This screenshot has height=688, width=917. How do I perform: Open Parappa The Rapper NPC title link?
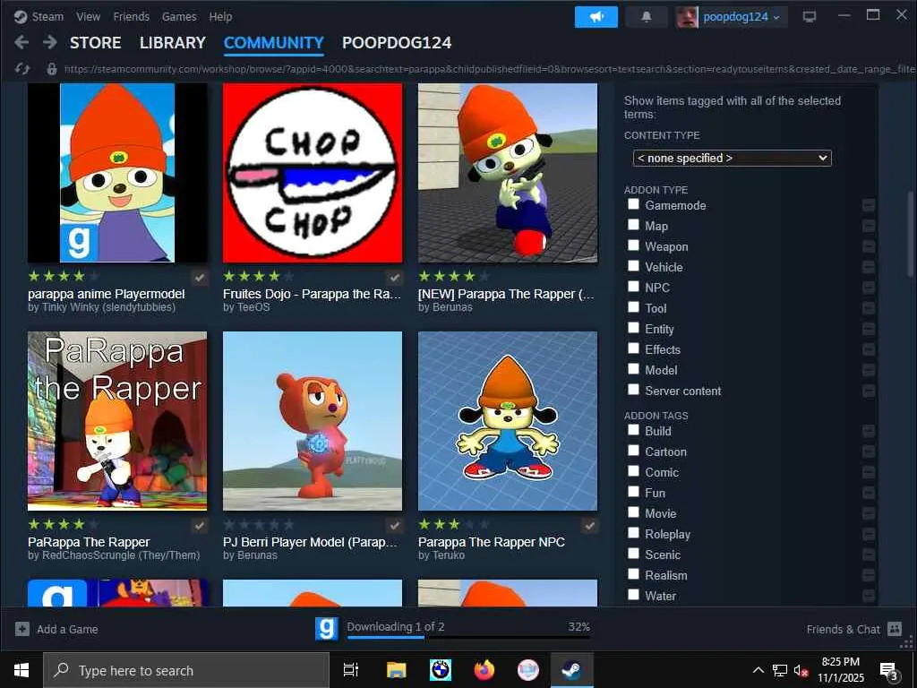point(492,542)
